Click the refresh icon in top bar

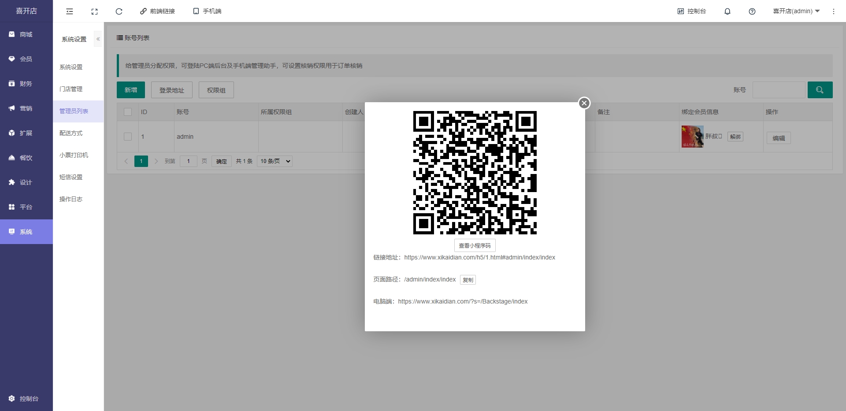[119, 11]
